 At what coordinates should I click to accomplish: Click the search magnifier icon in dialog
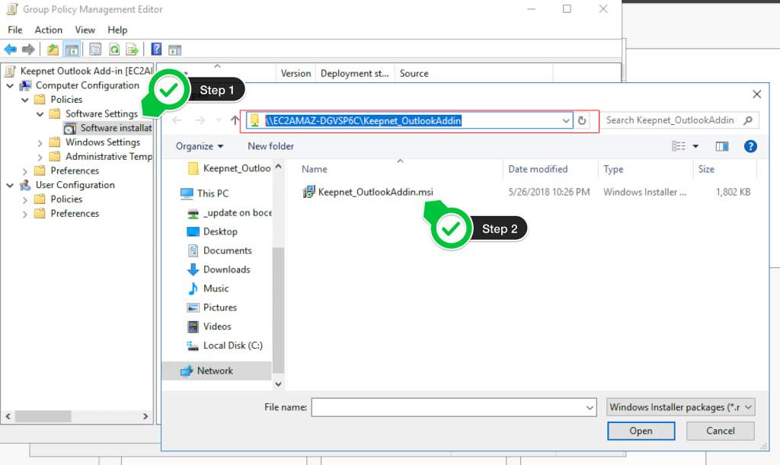click(x=748, y=120)
